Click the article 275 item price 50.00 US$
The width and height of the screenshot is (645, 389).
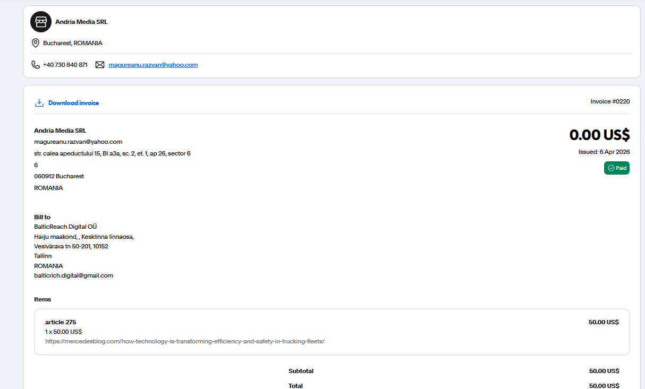604,322
